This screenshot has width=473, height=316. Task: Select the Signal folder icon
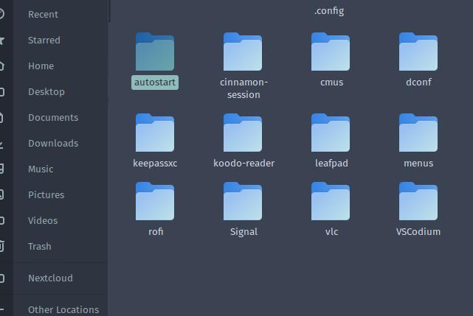(243, 202)
